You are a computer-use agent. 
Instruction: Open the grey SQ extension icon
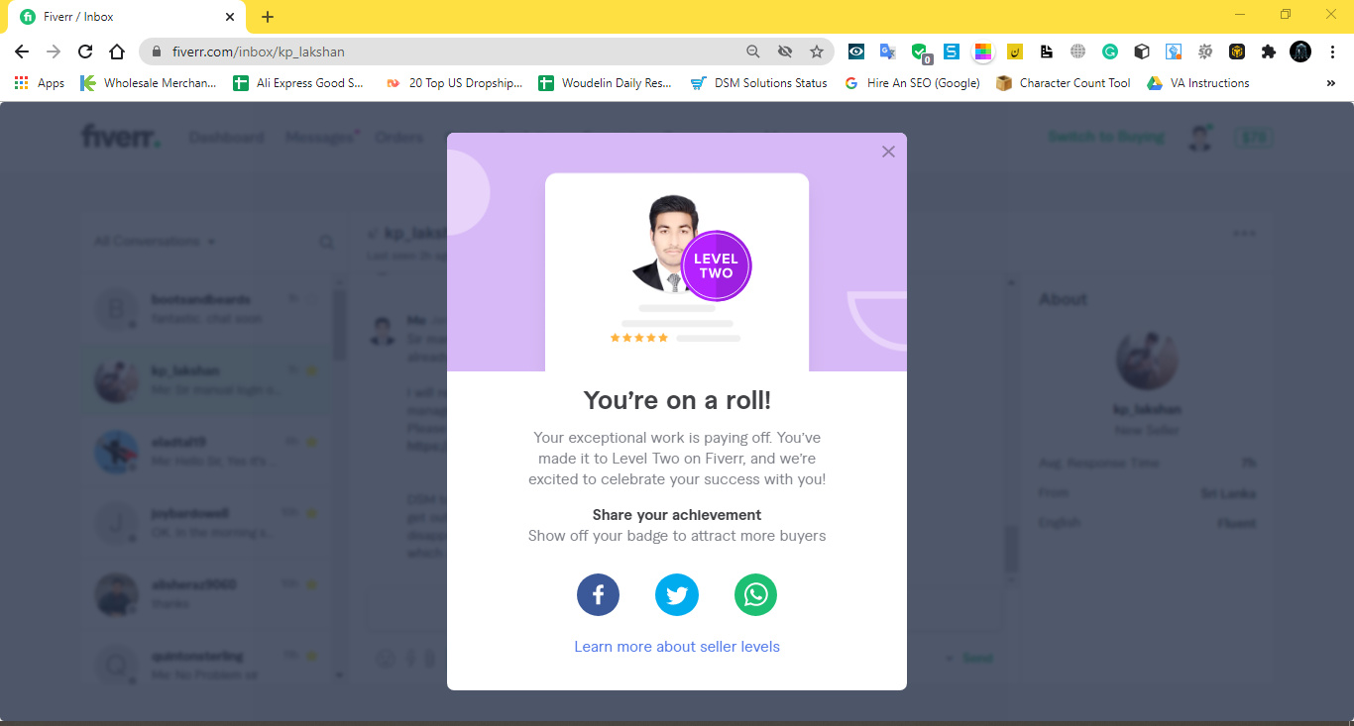click(1205, 52)
